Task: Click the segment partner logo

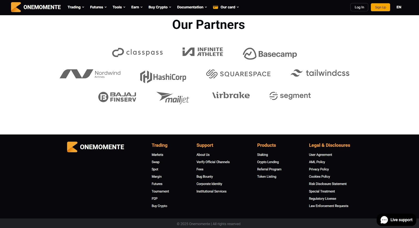Action: [290, 96]
